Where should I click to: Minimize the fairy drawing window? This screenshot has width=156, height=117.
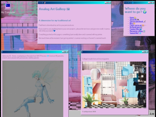[63, 52]
